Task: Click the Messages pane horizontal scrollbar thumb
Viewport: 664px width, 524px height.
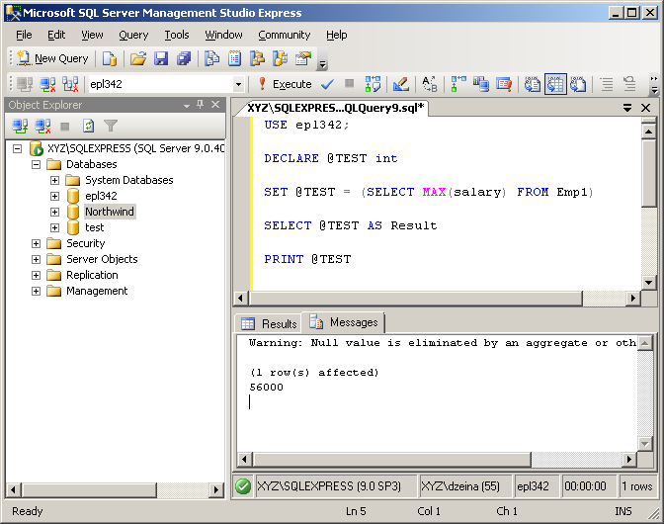Action: point(392,459)
